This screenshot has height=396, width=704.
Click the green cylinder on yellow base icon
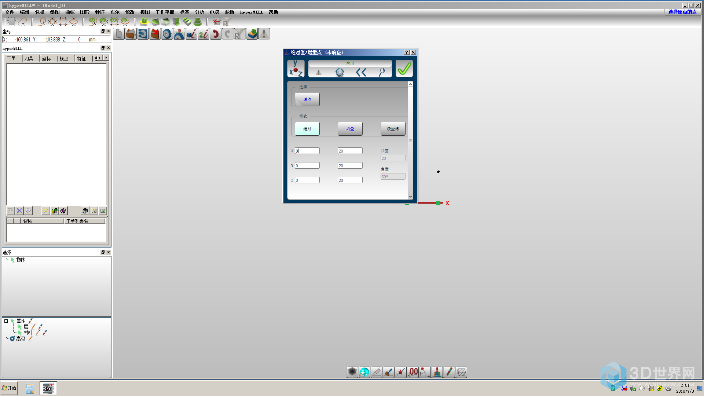tap(144, 22)
